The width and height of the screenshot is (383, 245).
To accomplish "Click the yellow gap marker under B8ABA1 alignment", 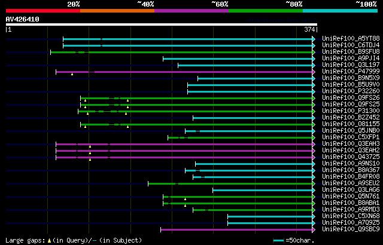I will [x=185, y=206].
